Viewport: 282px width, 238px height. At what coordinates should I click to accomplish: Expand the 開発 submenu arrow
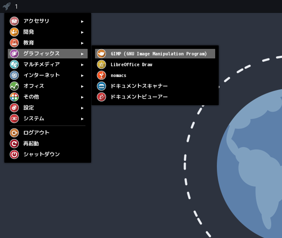pyautogui.click(x=82, y=32)
